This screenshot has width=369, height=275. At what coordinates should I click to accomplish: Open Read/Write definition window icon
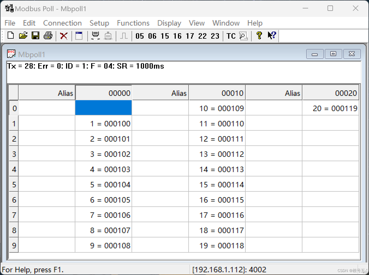pos(79,36)
